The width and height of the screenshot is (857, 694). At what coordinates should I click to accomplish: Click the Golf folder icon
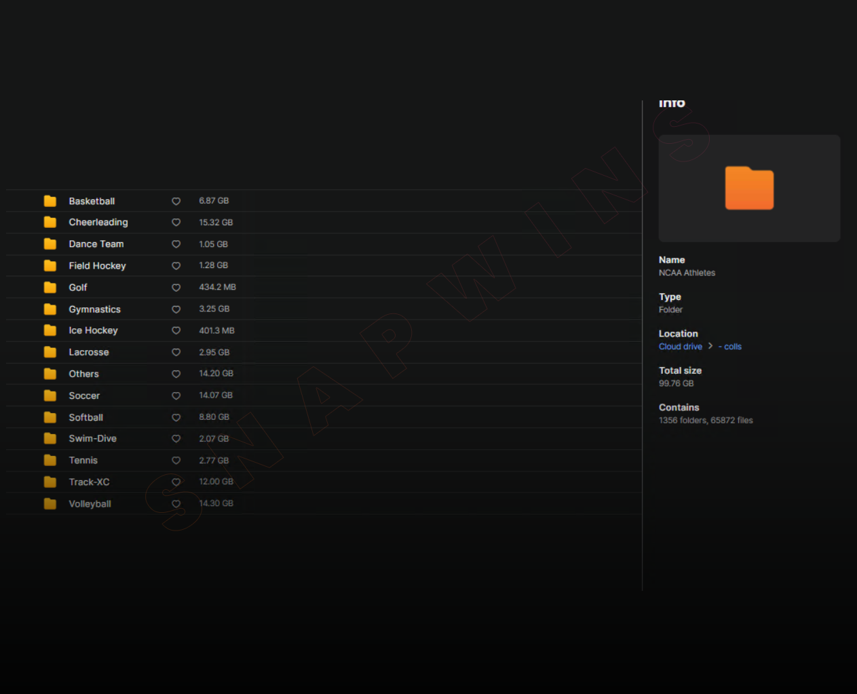point(50,288)
